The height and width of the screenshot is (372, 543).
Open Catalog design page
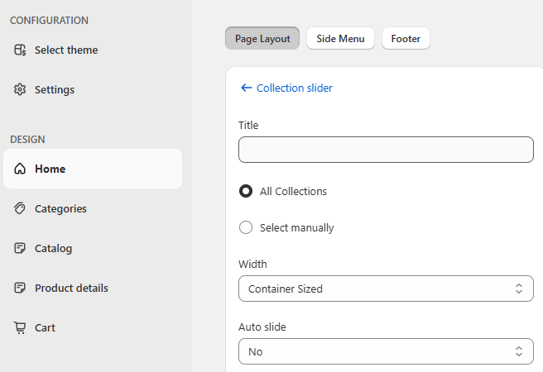[93, 248]
